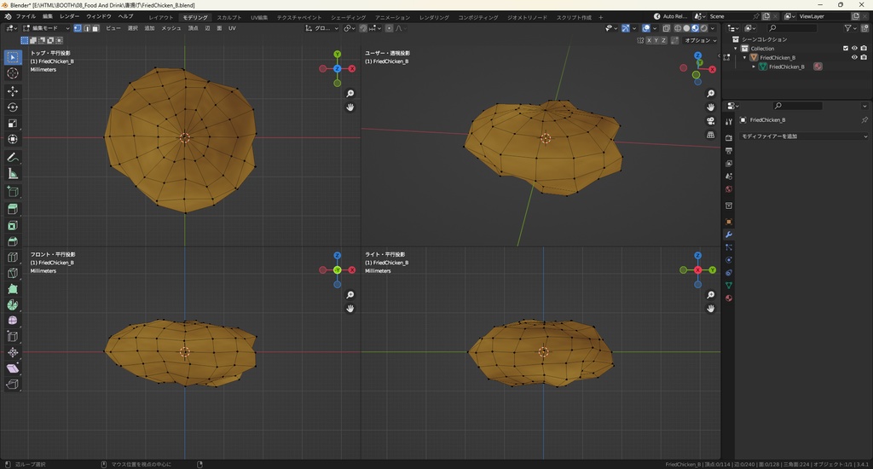This screenshot has width=873, height=469.
Task: Open the モディファイアーを追加 dropdown
Action: click(802, 136)
